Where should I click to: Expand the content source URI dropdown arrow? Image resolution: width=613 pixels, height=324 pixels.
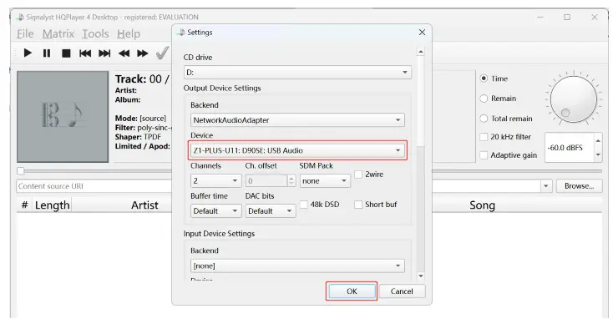pos(546,186)
